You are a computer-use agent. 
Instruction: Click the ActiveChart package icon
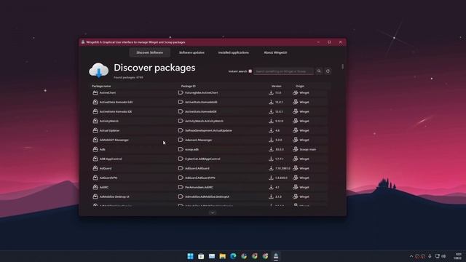[x=95, y=92]
